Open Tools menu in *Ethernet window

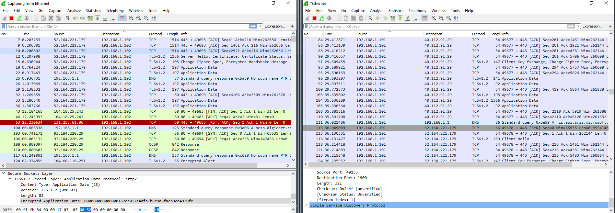tap(455, 11)
